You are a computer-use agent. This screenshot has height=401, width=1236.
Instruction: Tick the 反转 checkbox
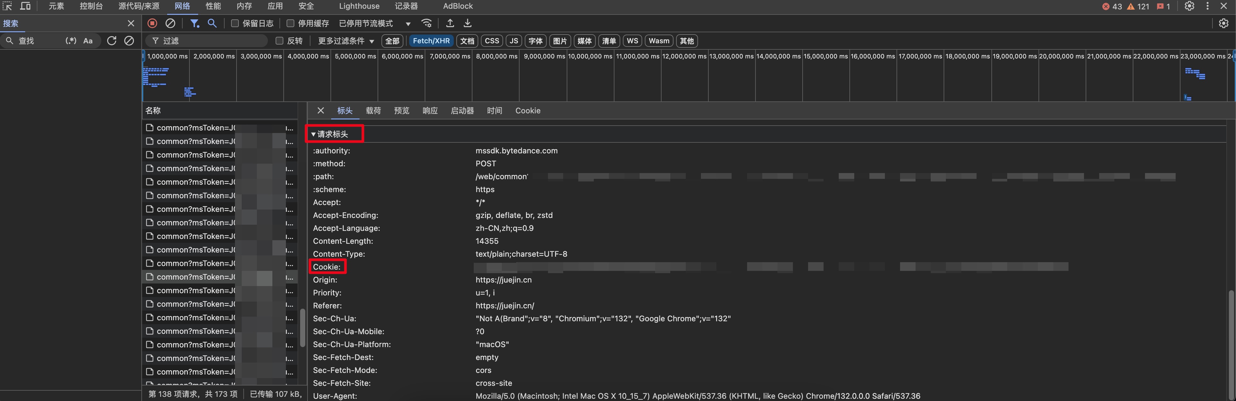point(279,41)
